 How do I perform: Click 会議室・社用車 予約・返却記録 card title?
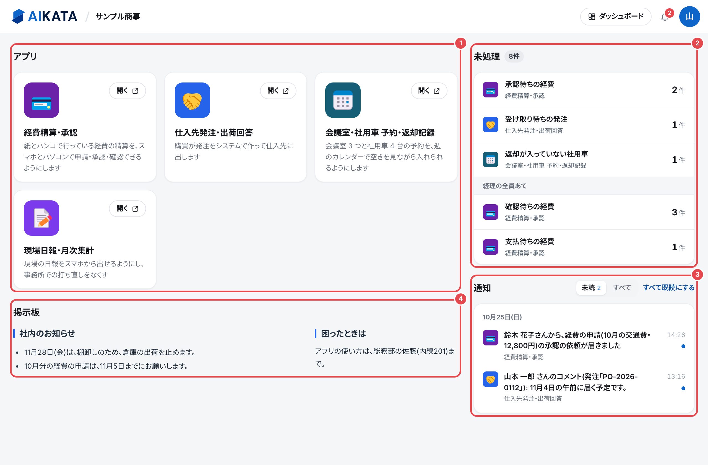(x=380, y=133)
